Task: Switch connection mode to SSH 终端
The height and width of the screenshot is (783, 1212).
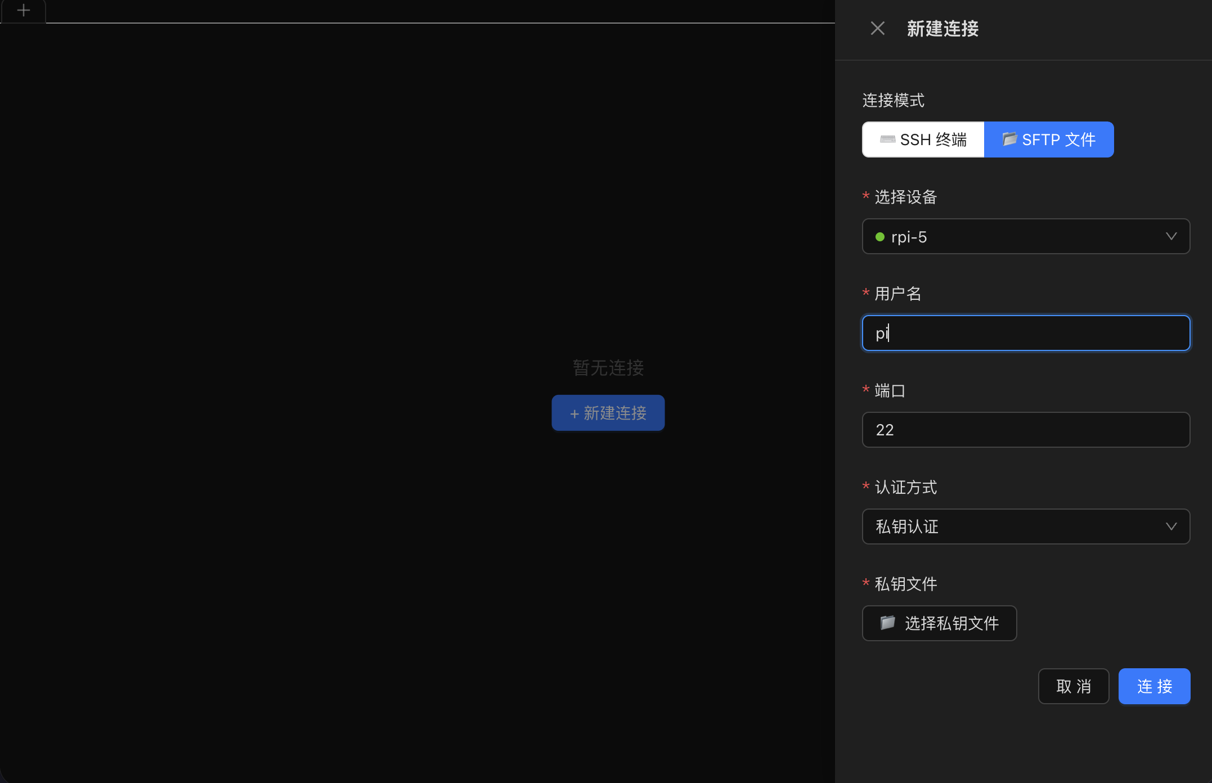Action: (x=923, y=139)
